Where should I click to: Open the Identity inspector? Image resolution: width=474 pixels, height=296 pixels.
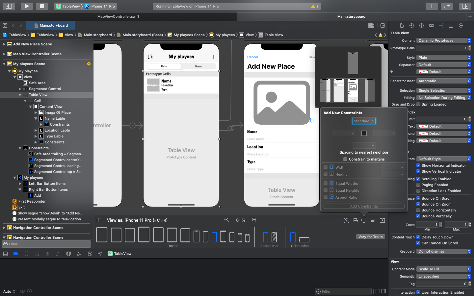click(x=431, y=25)
